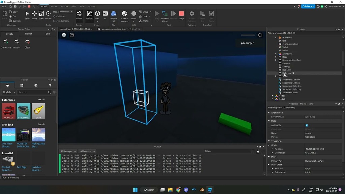Image resolution: width=345 pixels, height=194 pixels.
Task: Switch to Edit terrain tab
Action: pos(48,34)
